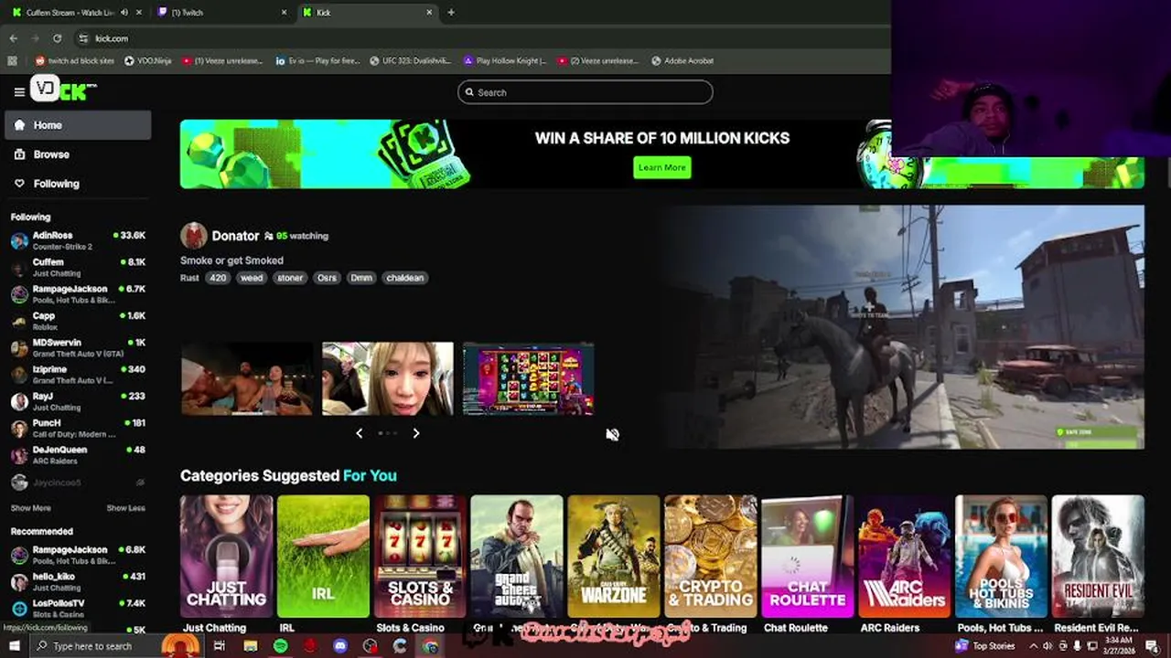Viewport: 1171px width, 658px height.
Task: Open Cuffem channel in Following list
Action: click(78, 267)
